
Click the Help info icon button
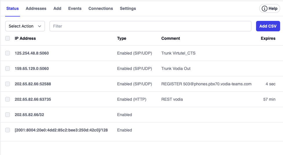click(x=269, y=9)
